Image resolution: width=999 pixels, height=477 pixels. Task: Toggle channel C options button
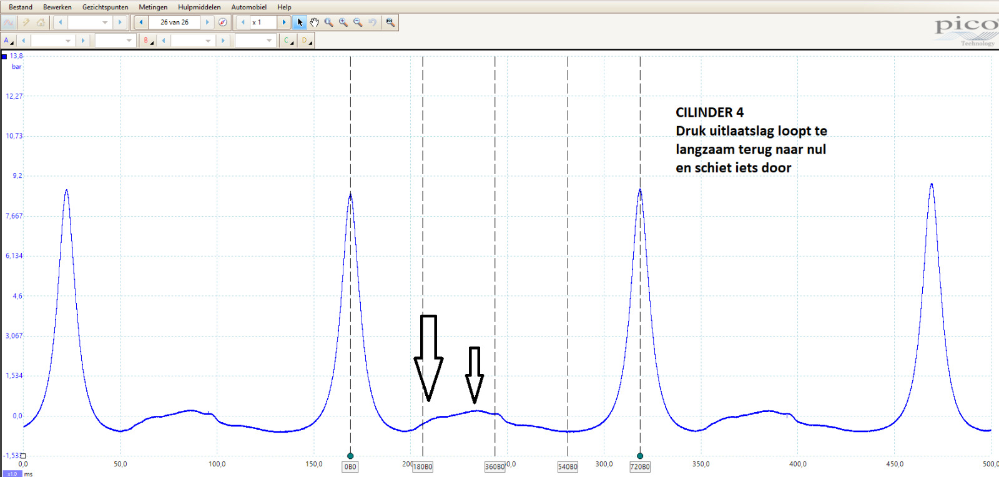pyautogui.click(x=288, y=41)
